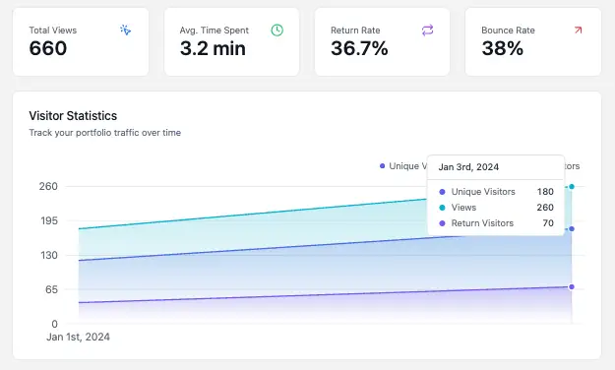Click the red arrow icon on Bounce Rate card
Viewport: 615px width, 370px height.
pyautogui.click(x=579, y=31)
